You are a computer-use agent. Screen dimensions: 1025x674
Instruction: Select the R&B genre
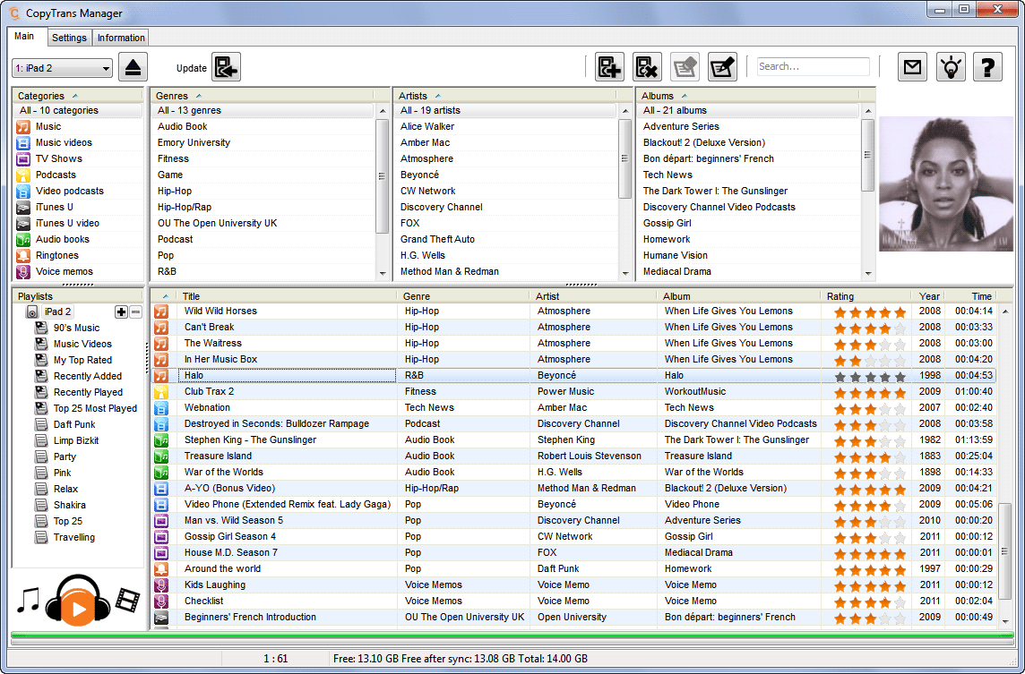point(263,272)
